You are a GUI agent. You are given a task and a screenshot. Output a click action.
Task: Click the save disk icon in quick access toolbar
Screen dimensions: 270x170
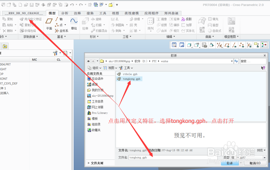point(32,5)
